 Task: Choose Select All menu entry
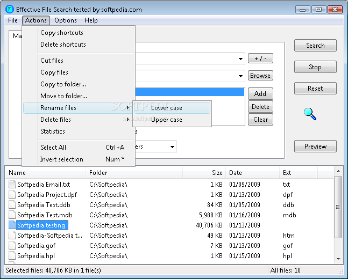point(79,148)
